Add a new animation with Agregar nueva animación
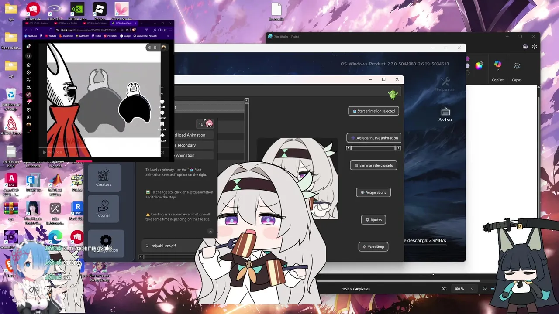Screen dimensions: 559x314 (374, 138)
